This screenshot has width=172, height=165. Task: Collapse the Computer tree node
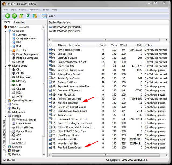[6, 31]
